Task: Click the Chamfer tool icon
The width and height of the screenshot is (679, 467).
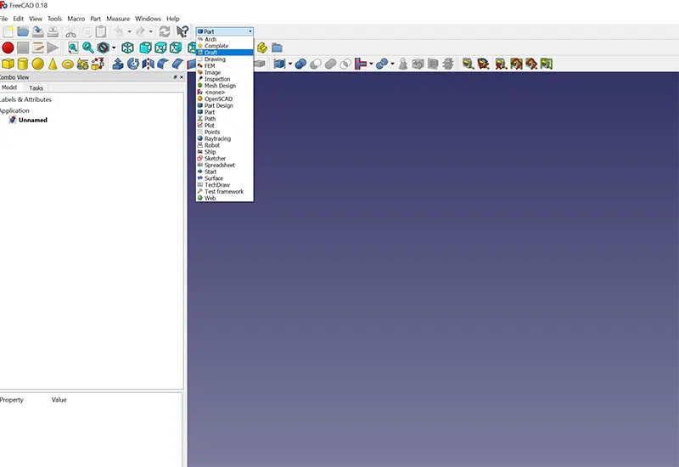Action: tap(178, 64)
